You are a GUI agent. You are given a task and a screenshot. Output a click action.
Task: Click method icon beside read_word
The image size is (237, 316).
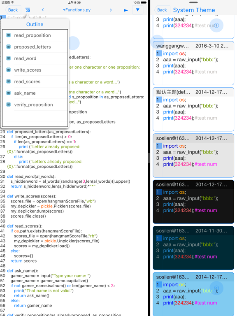coord(9,58)
